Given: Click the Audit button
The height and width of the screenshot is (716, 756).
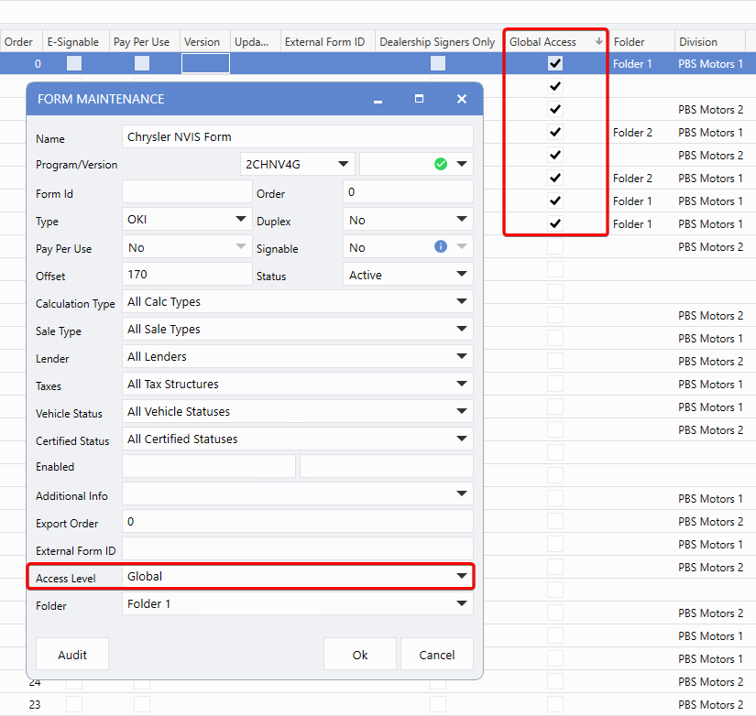Looking at the screenshot, I should [72, 655].
